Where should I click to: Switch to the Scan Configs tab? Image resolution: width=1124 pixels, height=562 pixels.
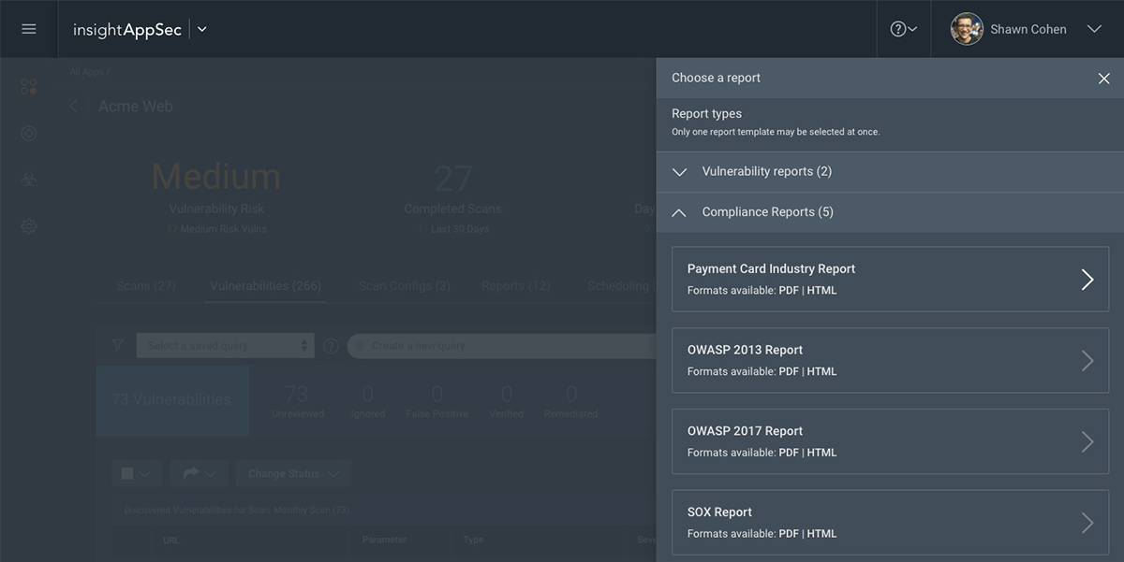[404, 286]
